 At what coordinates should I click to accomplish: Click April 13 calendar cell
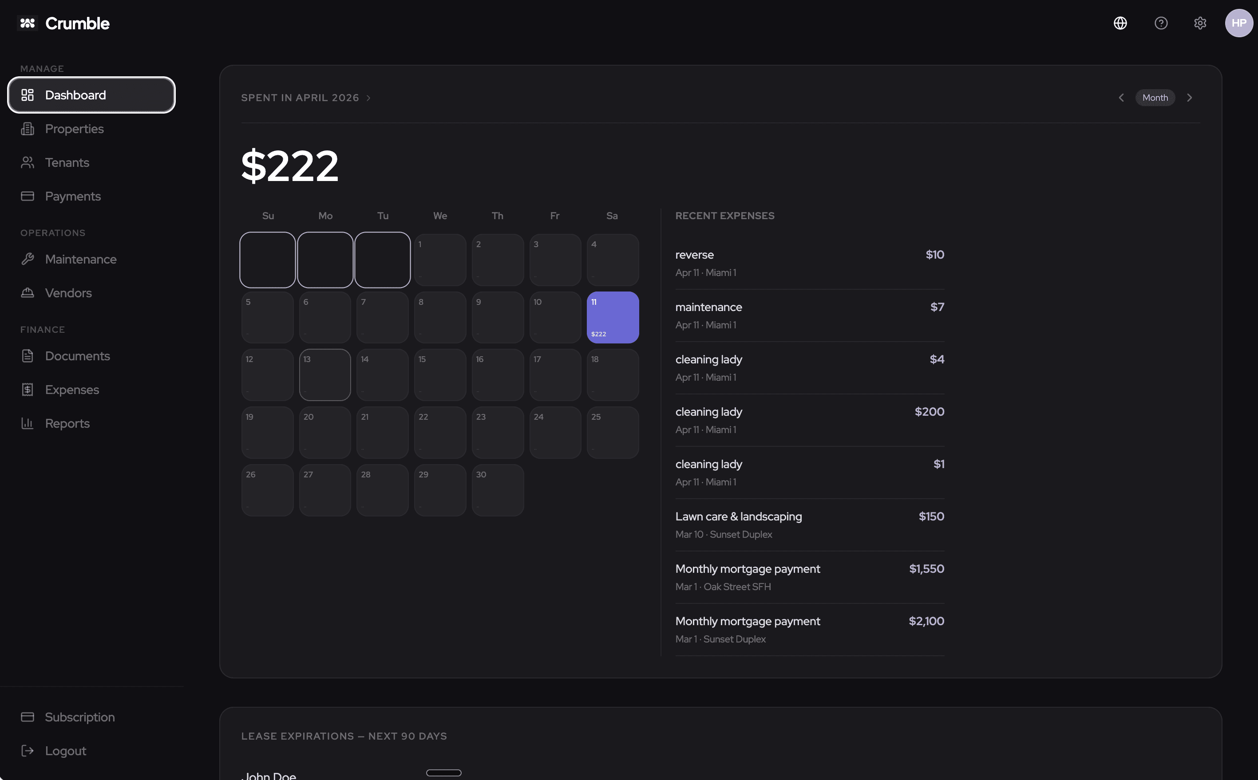pos(324,374)
